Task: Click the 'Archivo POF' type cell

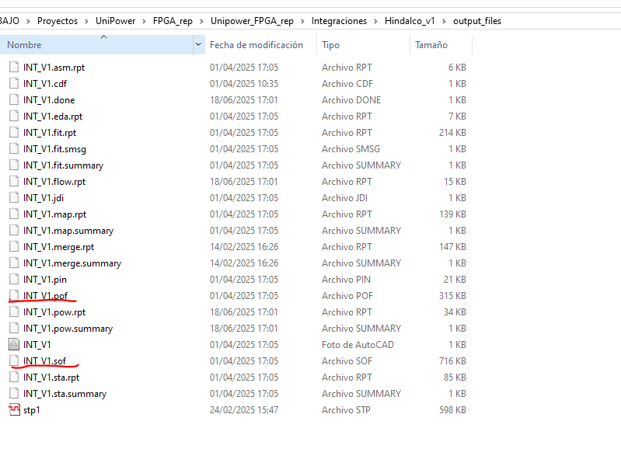Action: point(347,296)
